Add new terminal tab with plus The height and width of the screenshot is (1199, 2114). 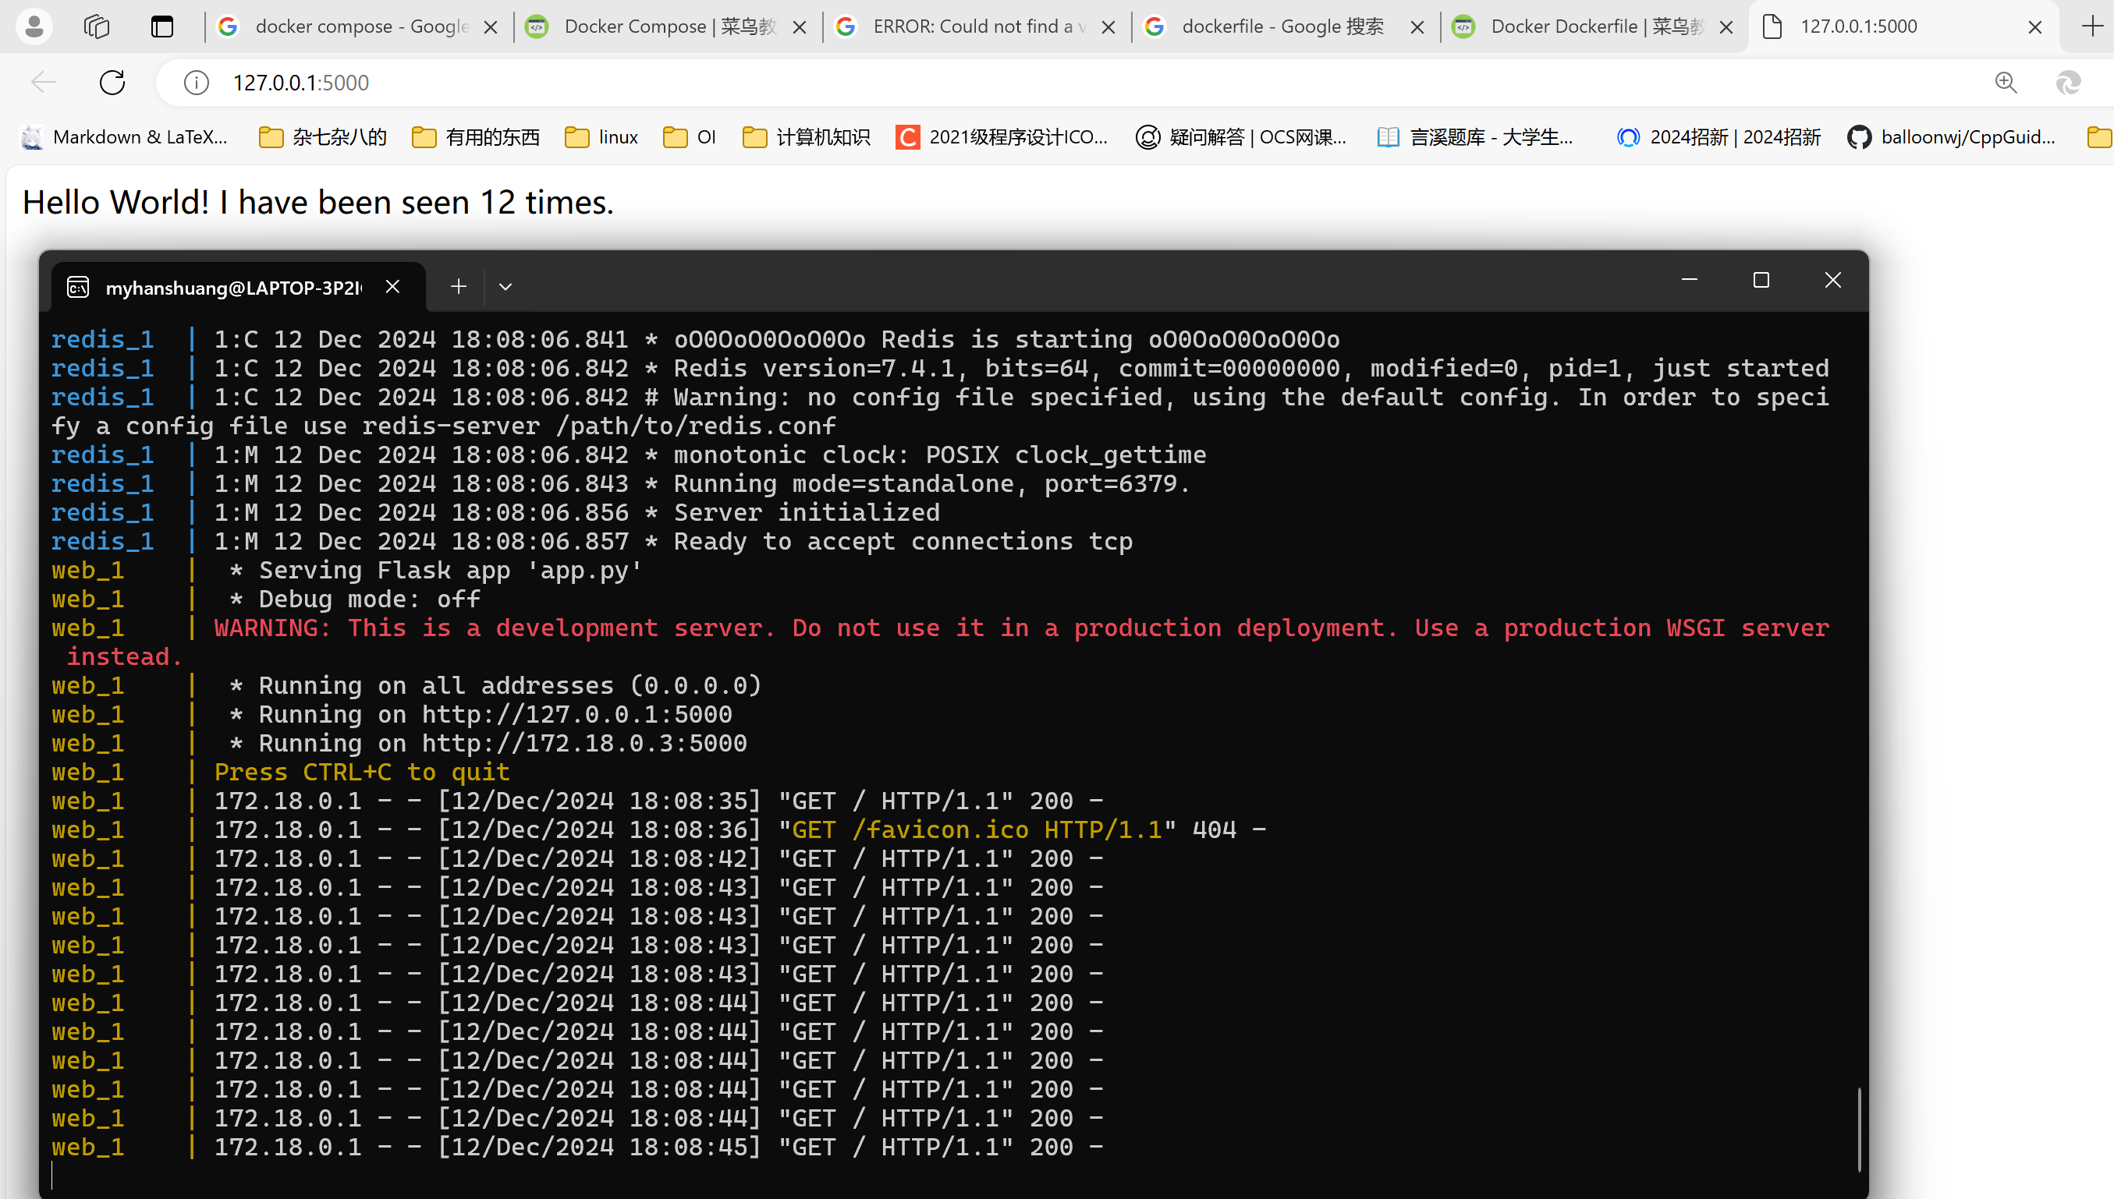pos(459,287)
